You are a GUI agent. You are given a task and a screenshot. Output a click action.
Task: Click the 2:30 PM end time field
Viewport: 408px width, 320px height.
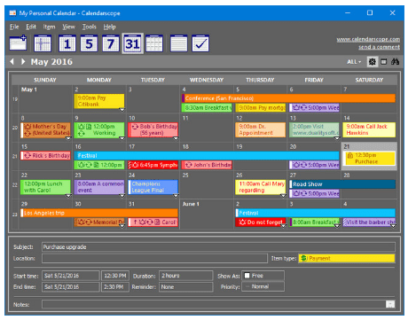tap(115, 287)
